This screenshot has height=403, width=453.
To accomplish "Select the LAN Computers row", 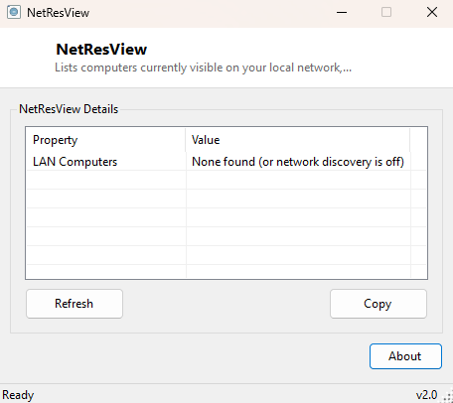I will click(226, 162).
